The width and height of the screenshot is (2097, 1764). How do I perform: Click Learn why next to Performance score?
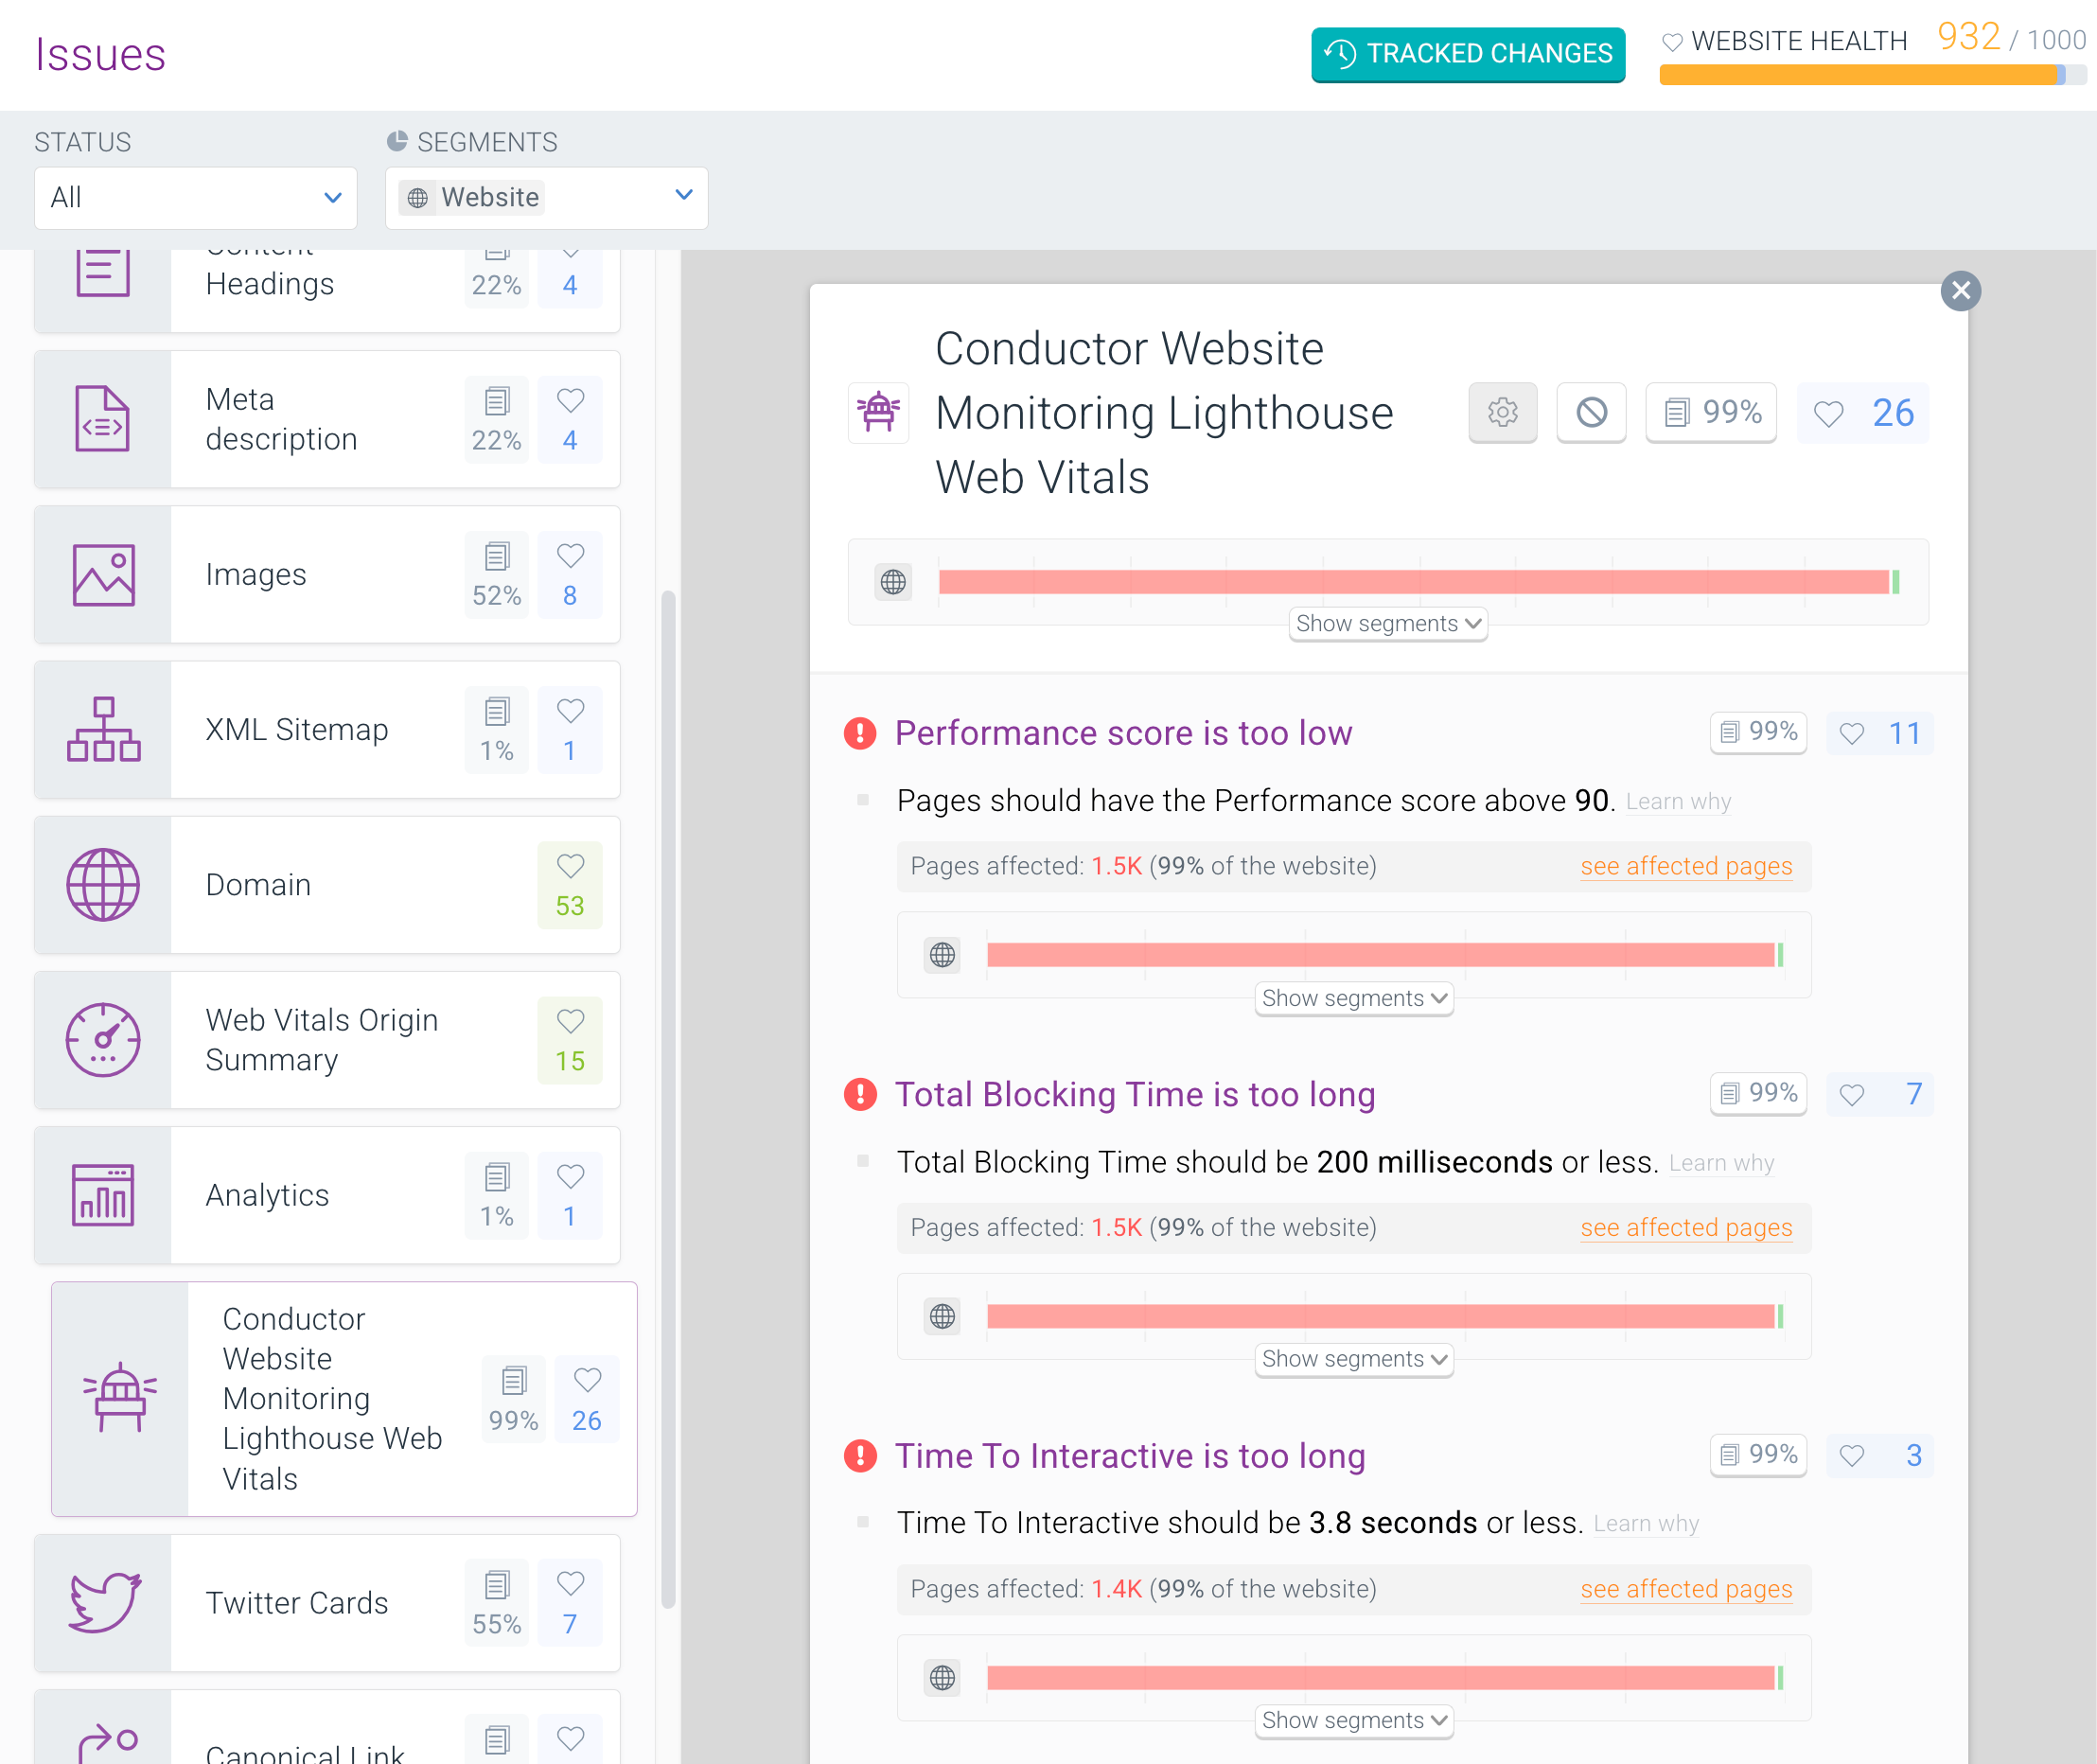click(x=1678, y=802)
